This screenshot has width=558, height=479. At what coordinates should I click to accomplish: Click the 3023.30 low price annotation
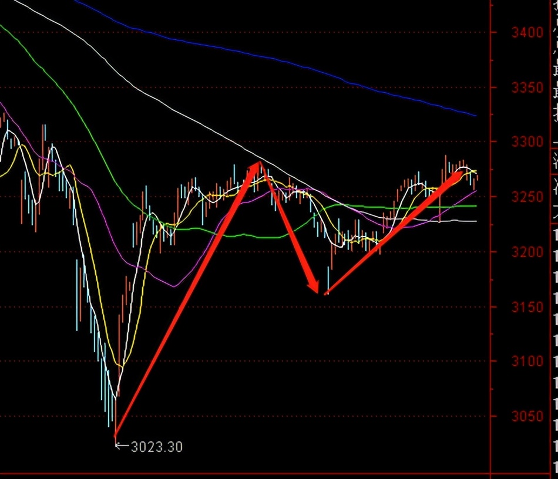[x=157, y=447]
